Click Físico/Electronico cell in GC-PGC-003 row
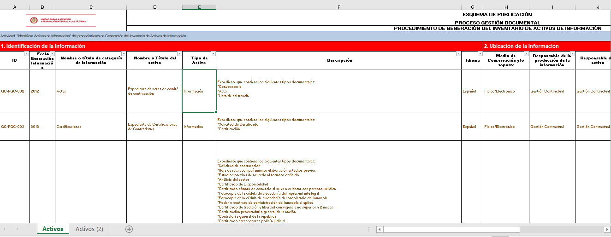 point(506,127)
